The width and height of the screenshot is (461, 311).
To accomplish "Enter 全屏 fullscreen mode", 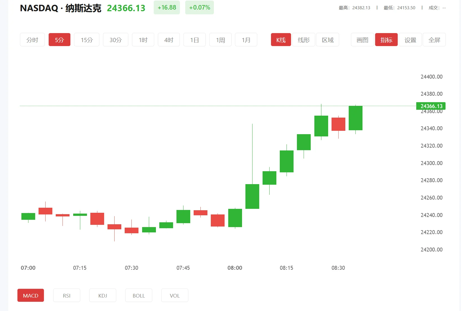I will pos(434,40).
